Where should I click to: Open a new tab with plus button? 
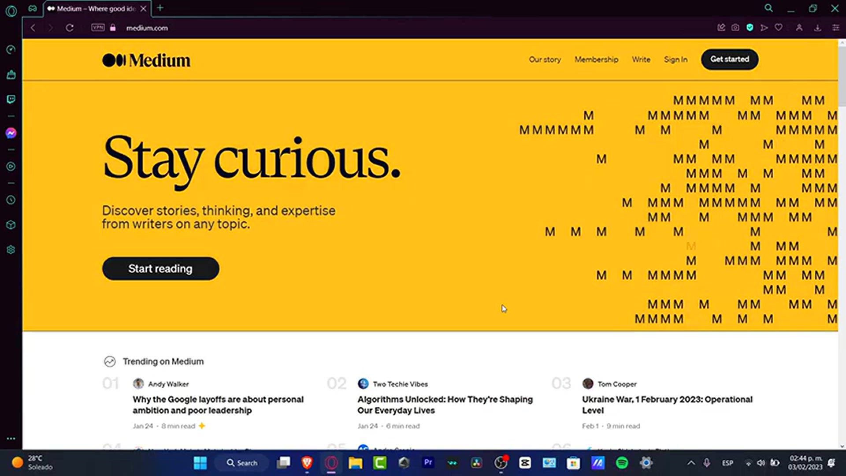tap(160, 8)
